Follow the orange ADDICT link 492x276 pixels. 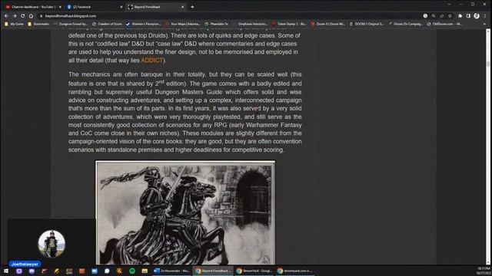(152, 61)
